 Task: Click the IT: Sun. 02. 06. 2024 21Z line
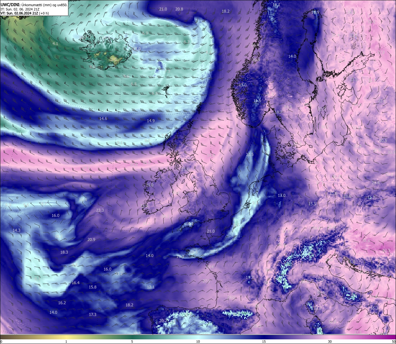point(20,9)
